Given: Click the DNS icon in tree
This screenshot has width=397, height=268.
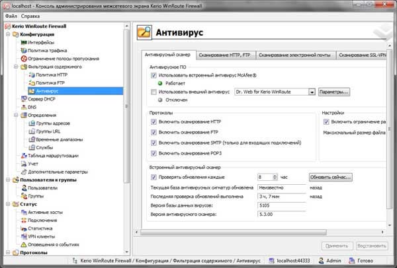Looking at the screenshot, I should click(24, 107).
